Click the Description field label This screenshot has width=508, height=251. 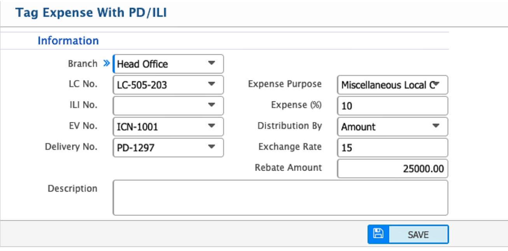(72, 188)
